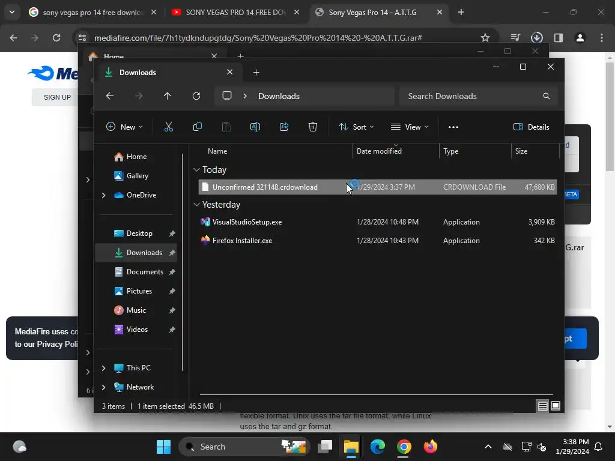The width and height of the screenshot is (615, 461).
Task: Open Pictures quick access folder
Action: pos(136,291)
